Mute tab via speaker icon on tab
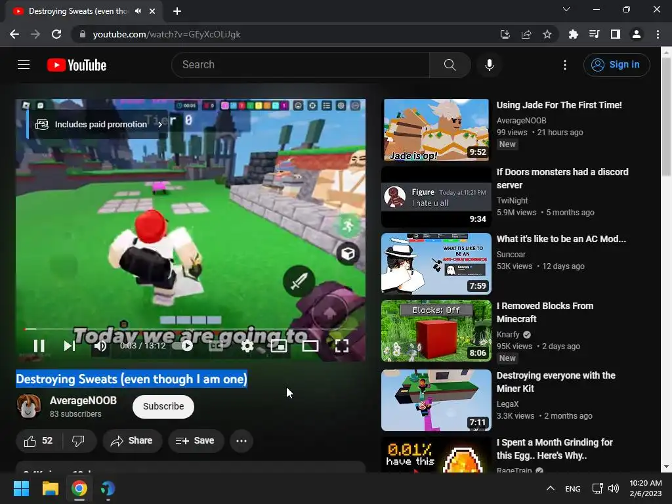 138,11
